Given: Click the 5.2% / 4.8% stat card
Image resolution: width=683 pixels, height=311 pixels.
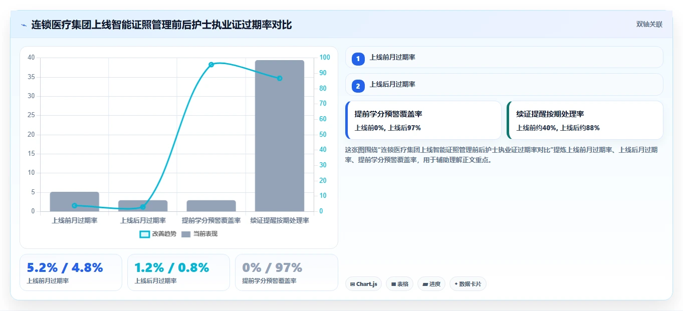Looking at the screenshot, I should 71,272.
